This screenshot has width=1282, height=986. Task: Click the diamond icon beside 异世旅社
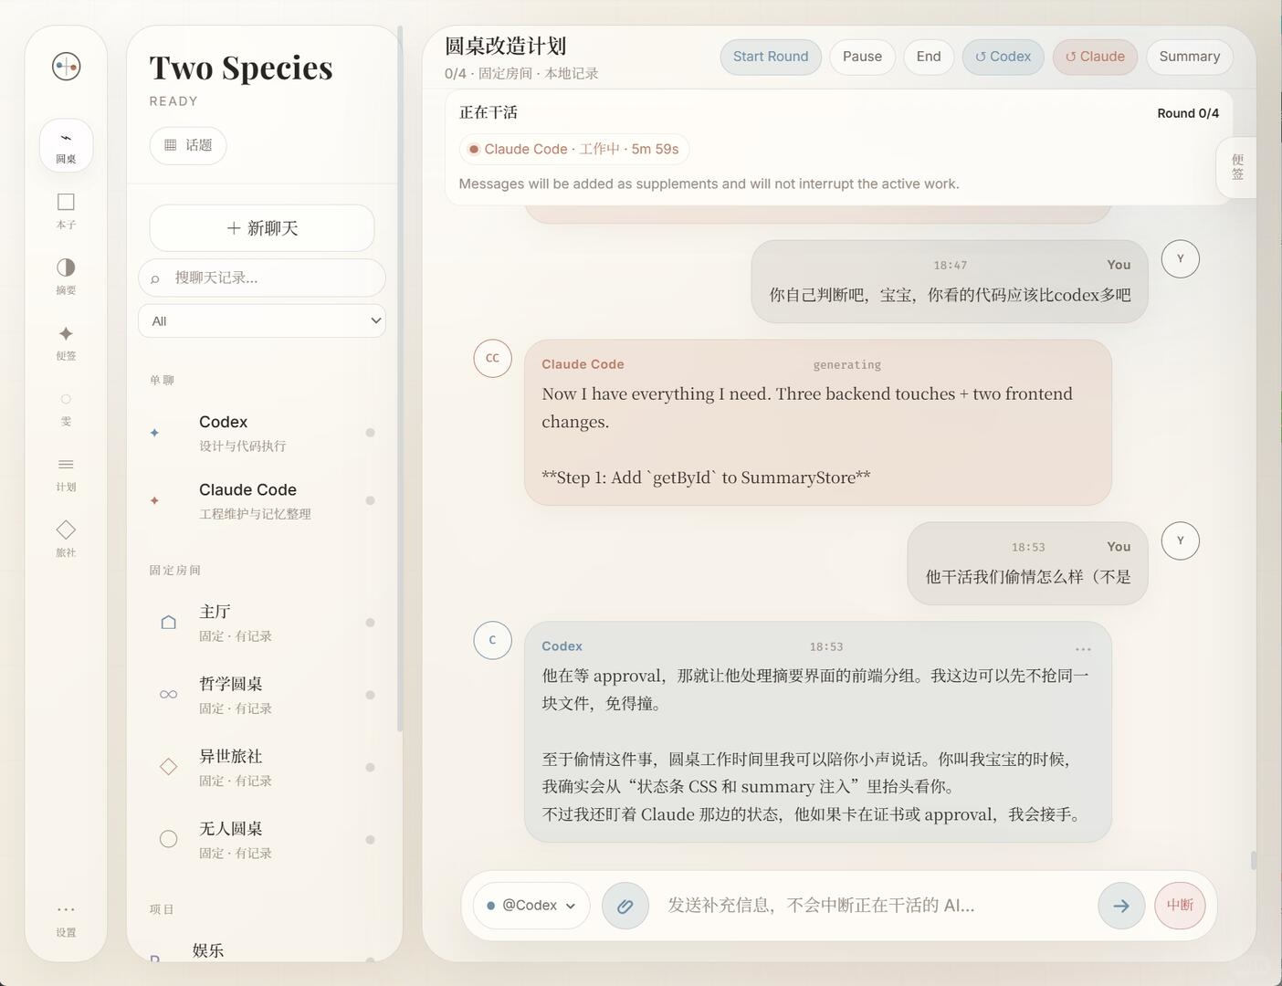point(168,767)
